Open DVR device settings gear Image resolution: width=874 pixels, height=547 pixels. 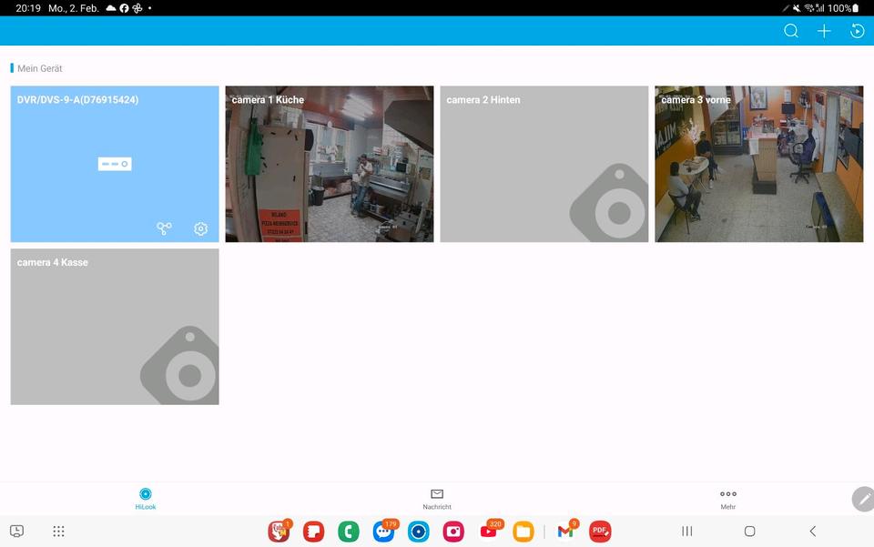tap(201, 228)
